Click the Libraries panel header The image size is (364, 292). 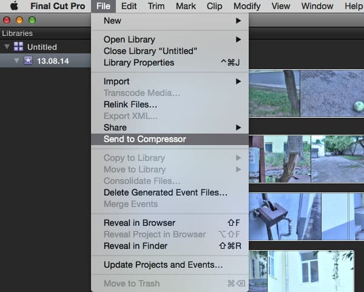[17, 33]
